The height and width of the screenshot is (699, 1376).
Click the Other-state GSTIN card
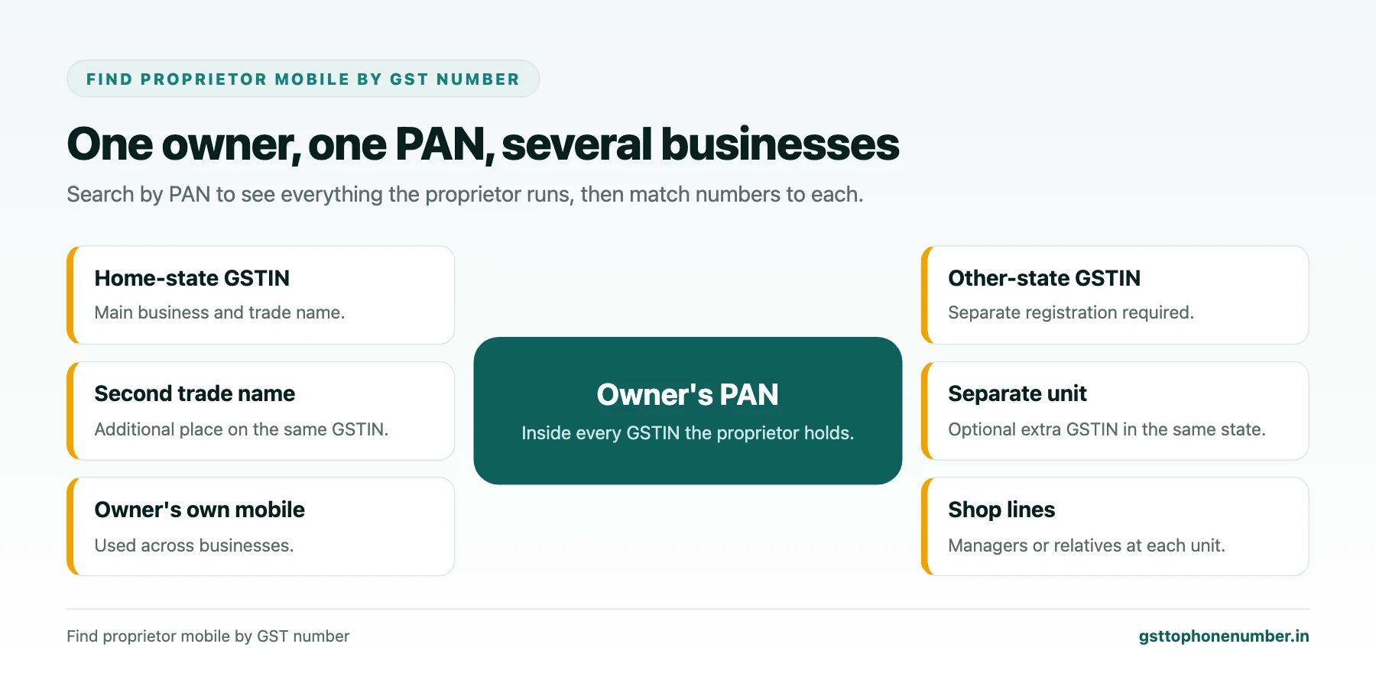1115,295
